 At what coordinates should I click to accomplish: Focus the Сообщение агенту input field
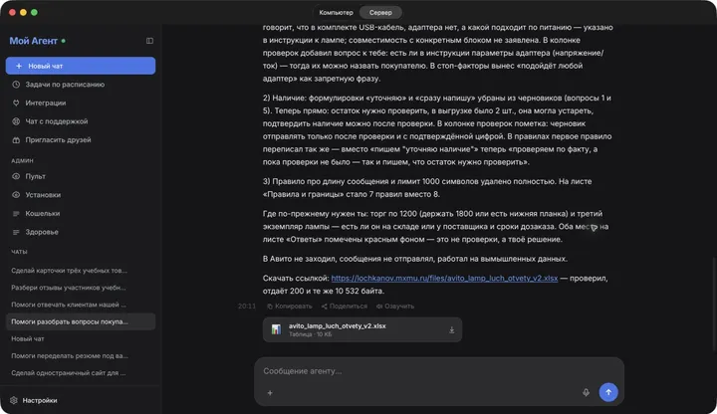coord(439,371)
